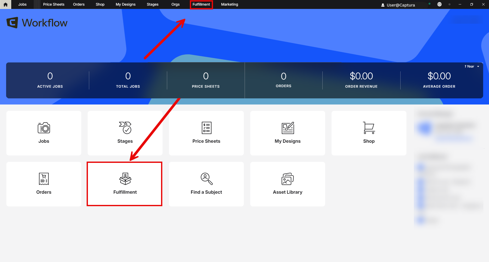Click the Asset Library photos icon
The image size is (489, 262).
click(x=288, y=179)
